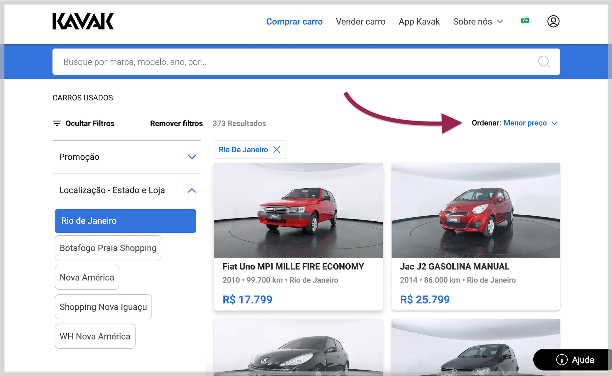This screenshot has height=376, width=612.
Task: Click the Brazil flag country selector
Action: pos(525,21)
